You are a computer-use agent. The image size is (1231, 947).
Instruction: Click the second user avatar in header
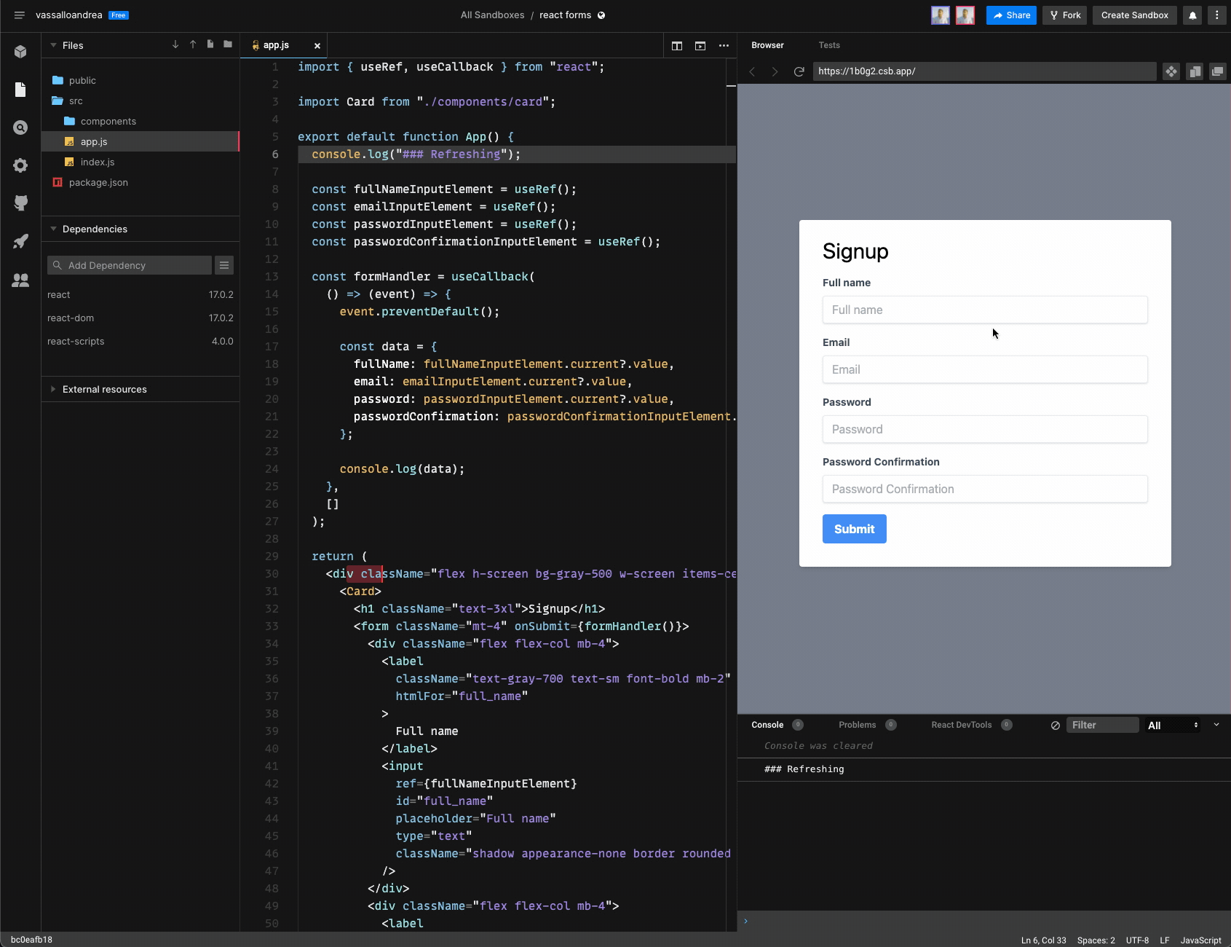[x=965, y=15]
